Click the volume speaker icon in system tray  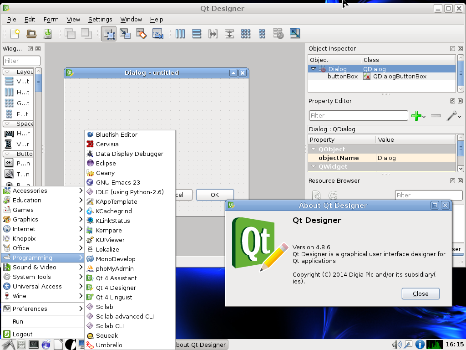[396, 345]
